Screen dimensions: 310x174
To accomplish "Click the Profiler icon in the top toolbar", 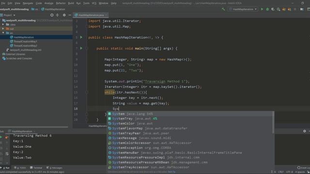I will coord(279,9).
